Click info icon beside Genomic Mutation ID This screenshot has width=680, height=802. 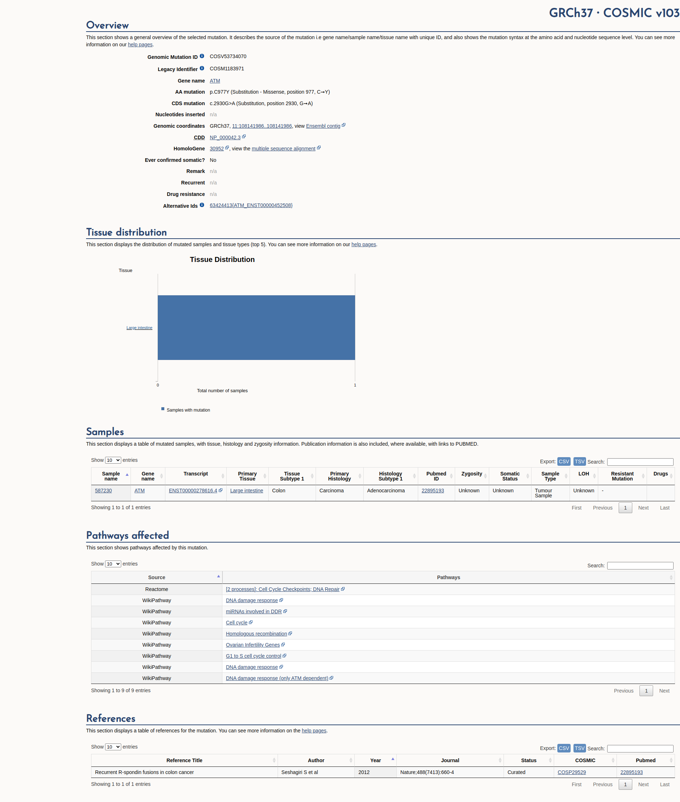(x=202, y=56)
